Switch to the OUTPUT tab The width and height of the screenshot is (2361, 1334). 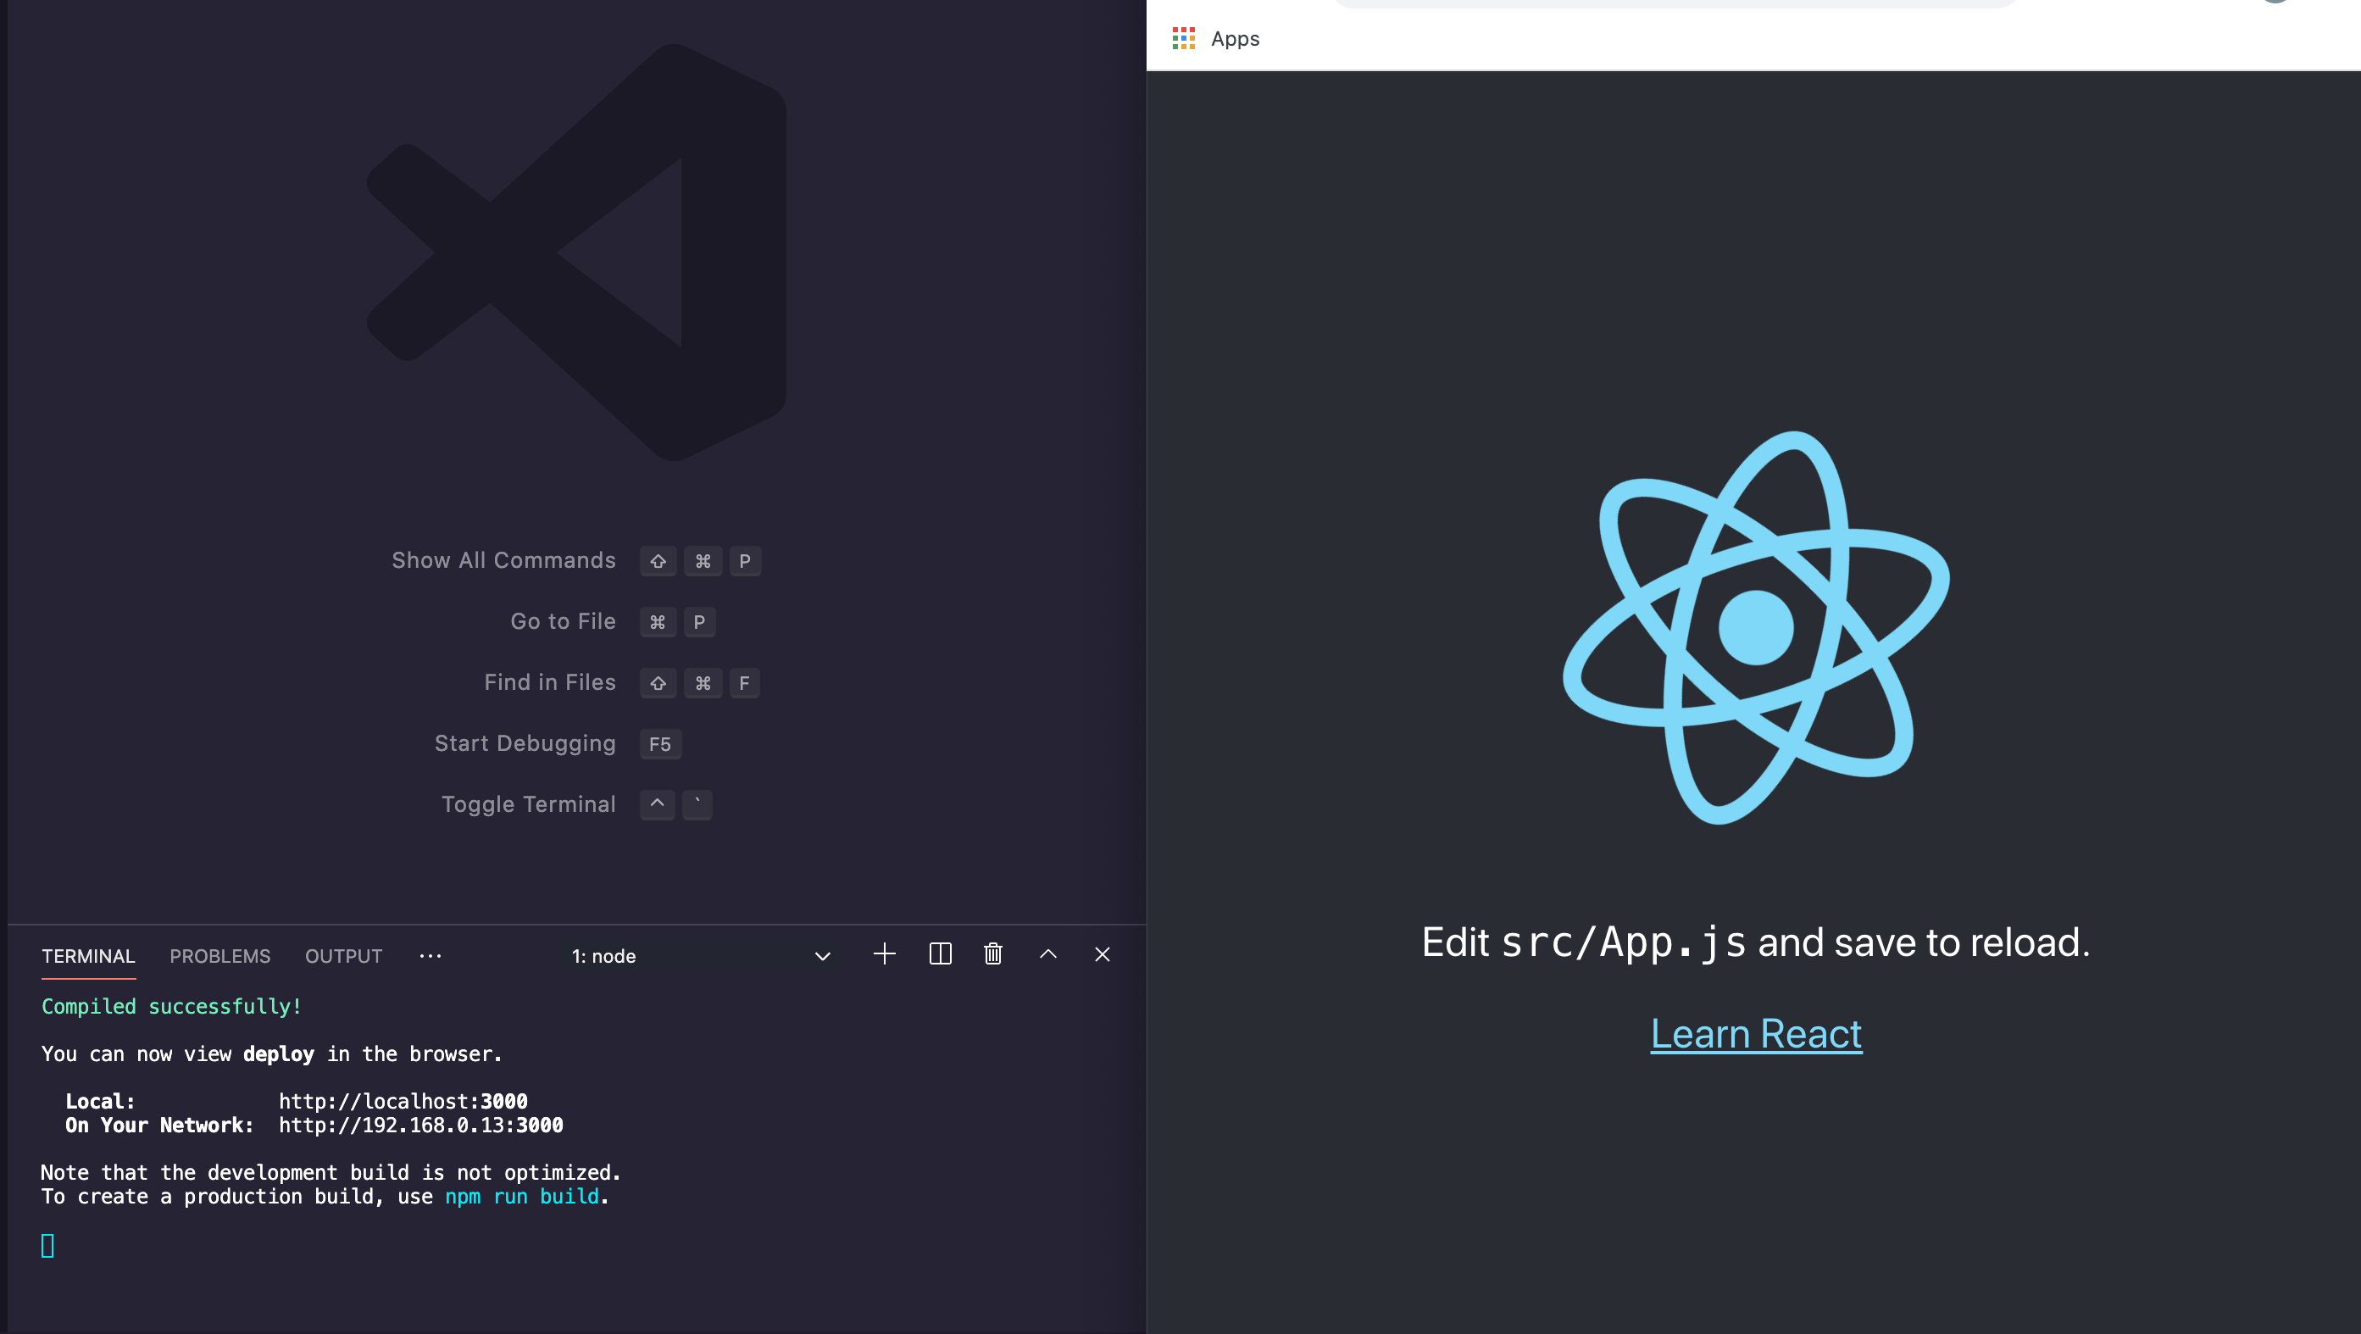click(344, 956)
